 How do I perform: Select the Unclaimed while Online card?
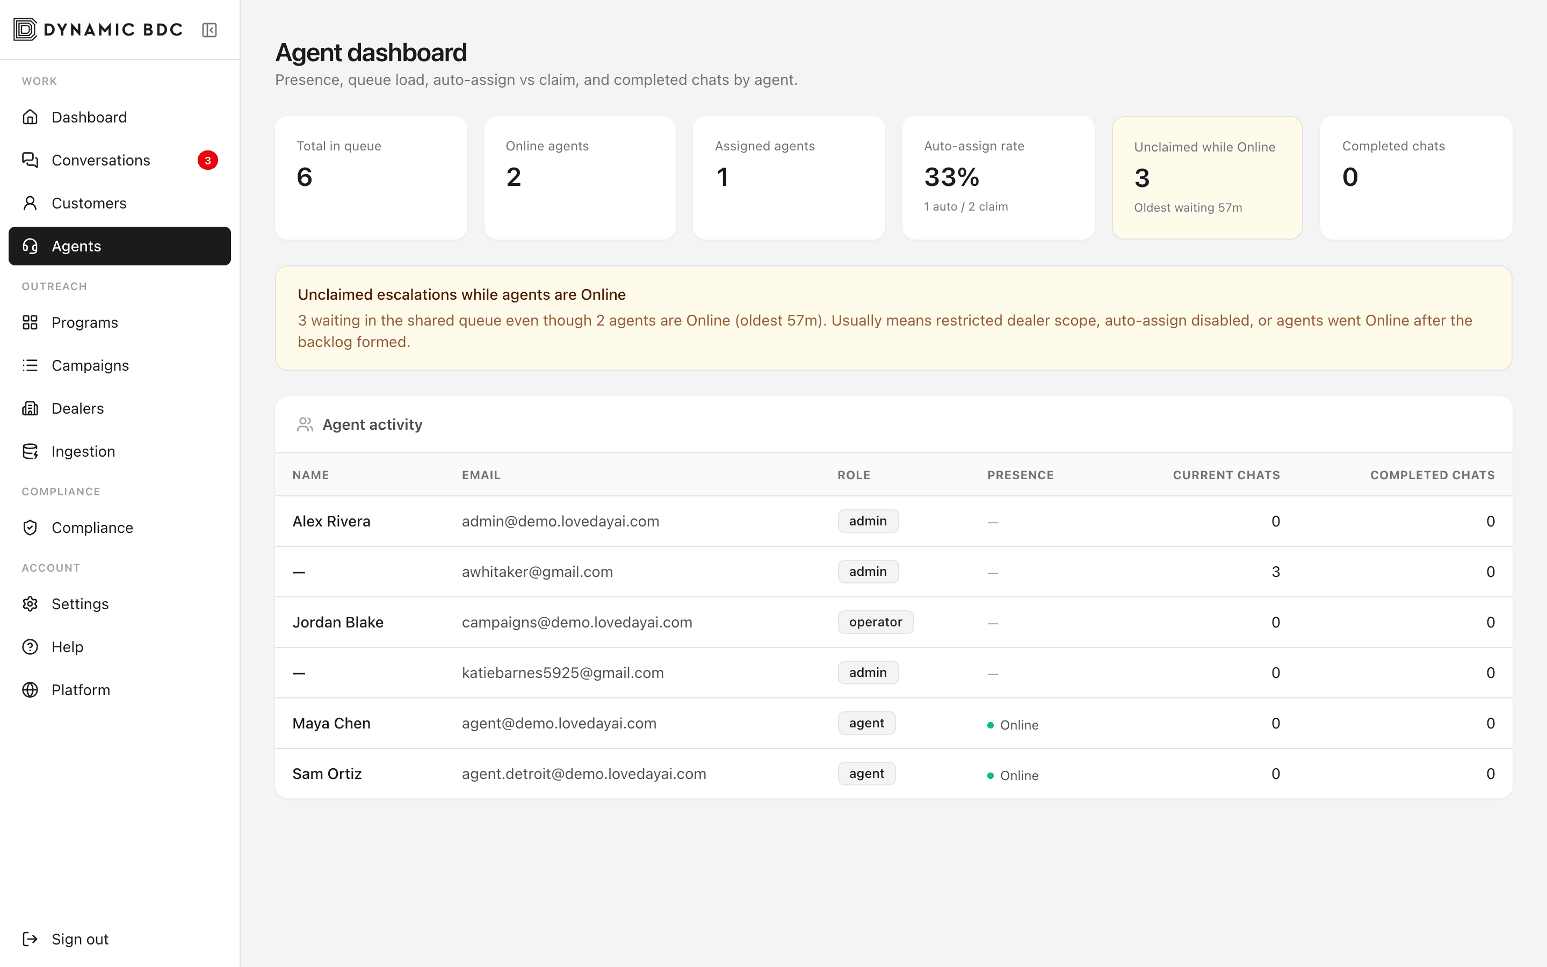click(1207, 178)
